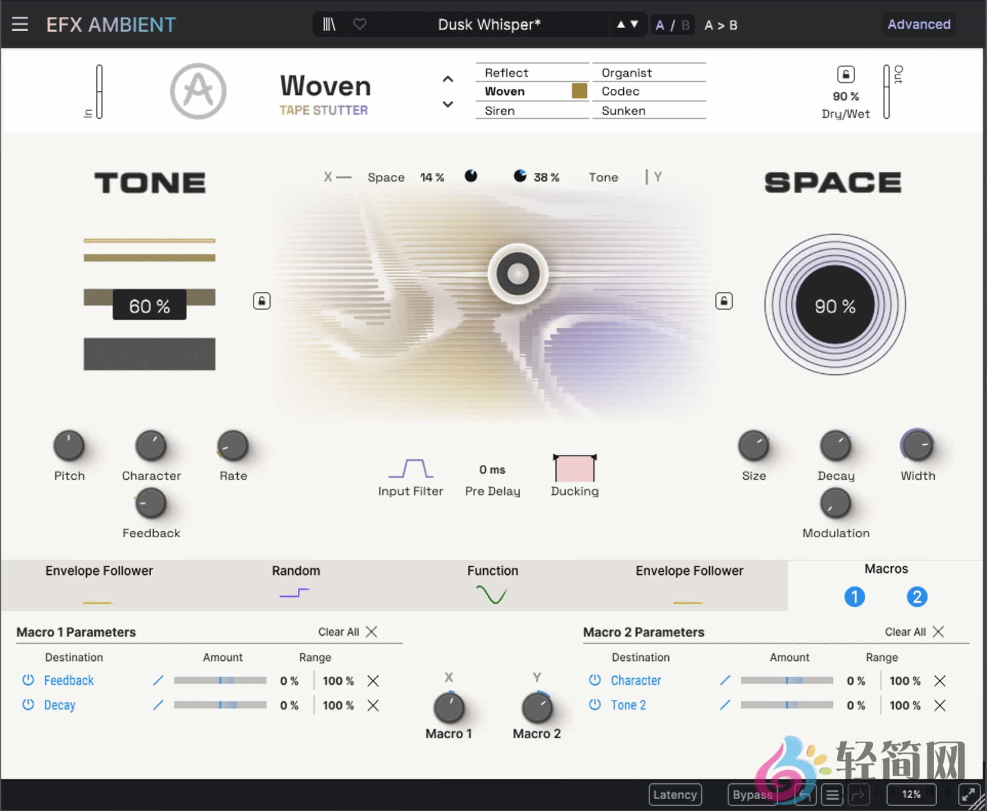The image size is (987, 811).
Task: Adjust the Feedback amount slider in Macro 1
Action: tap(220, 680)
